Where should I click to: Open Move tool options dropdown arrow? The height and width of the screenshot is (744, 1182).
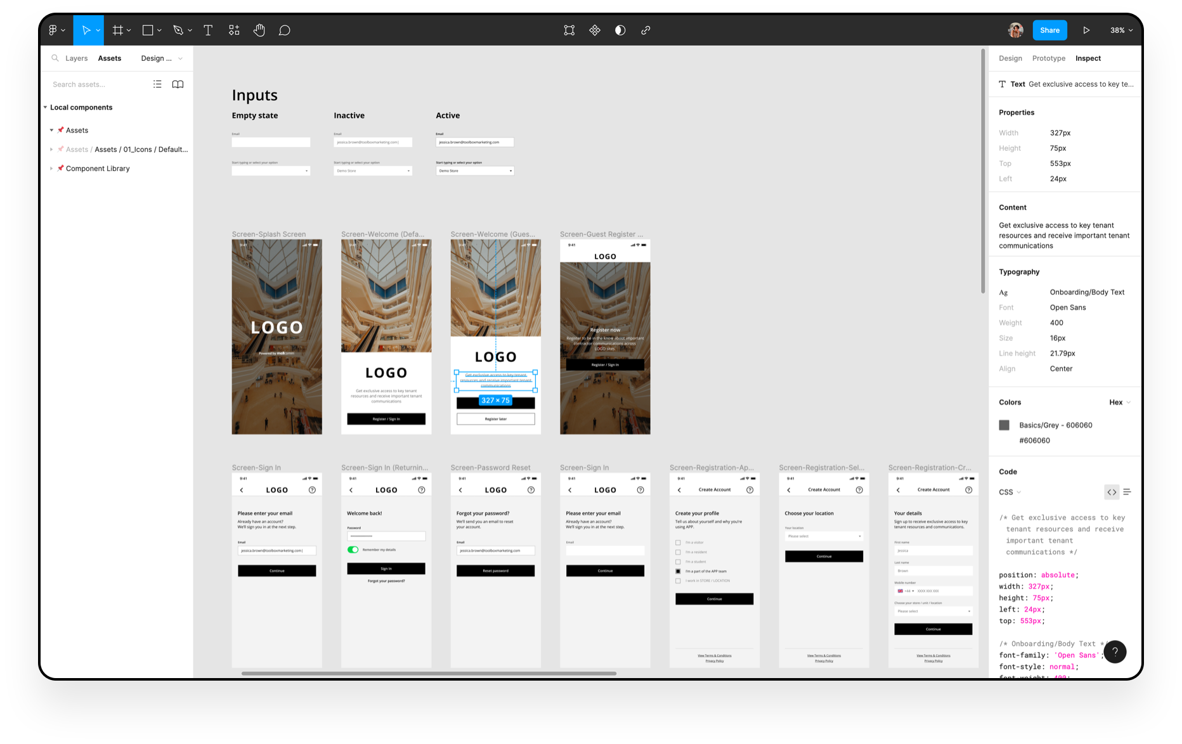coord(98,30)
